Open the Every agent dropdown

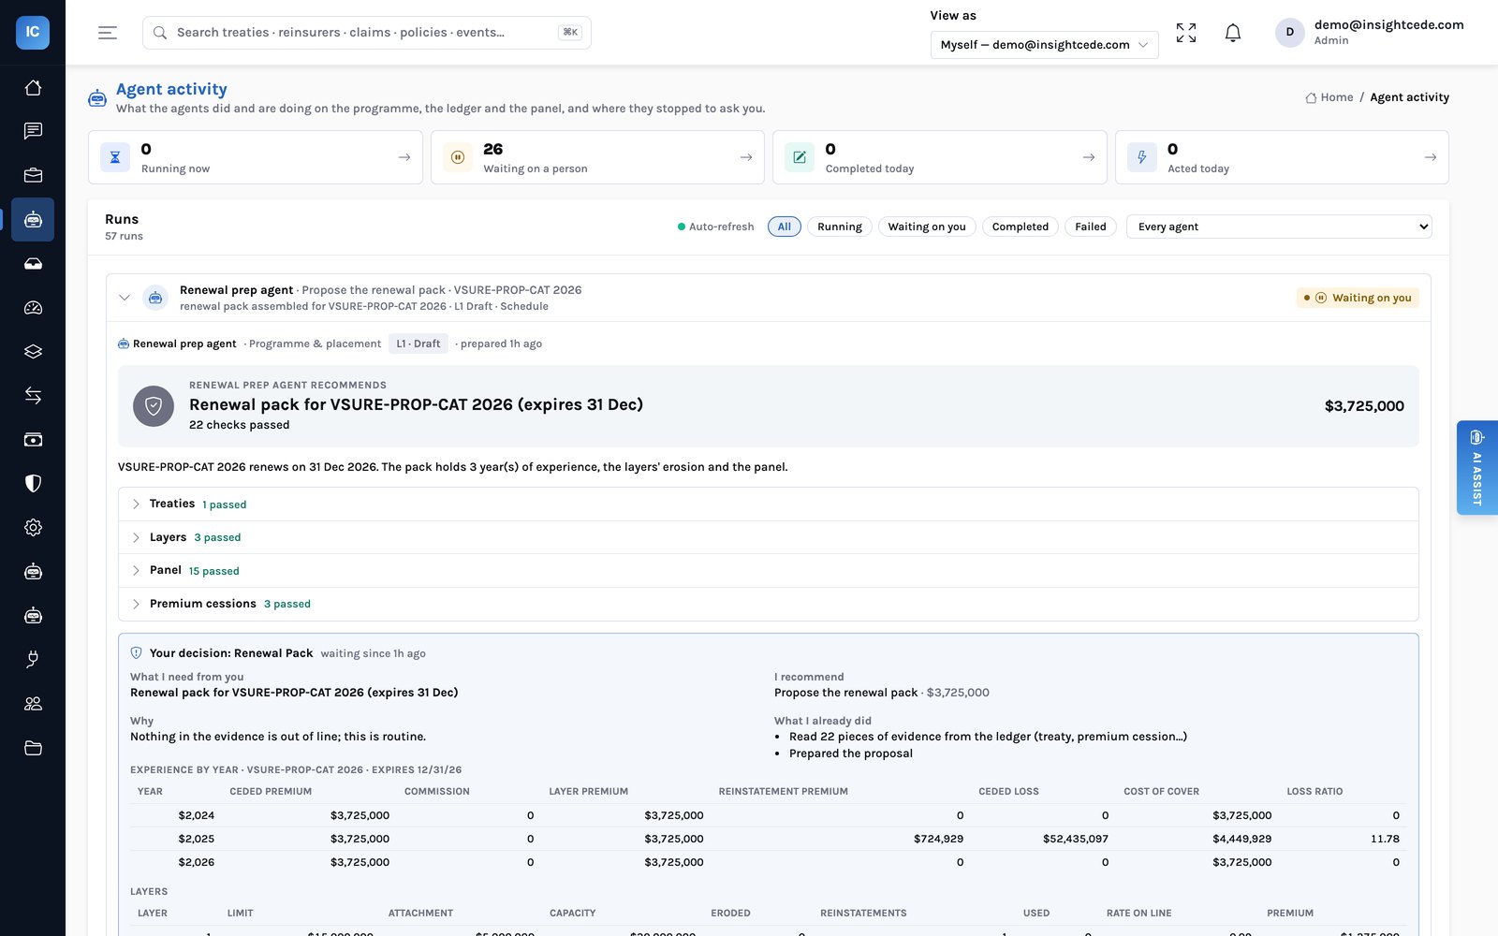tap(1279, 227)
